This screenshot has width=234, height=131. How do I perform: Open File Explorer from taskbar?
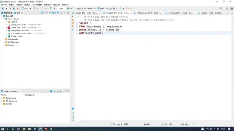[24, 129]
